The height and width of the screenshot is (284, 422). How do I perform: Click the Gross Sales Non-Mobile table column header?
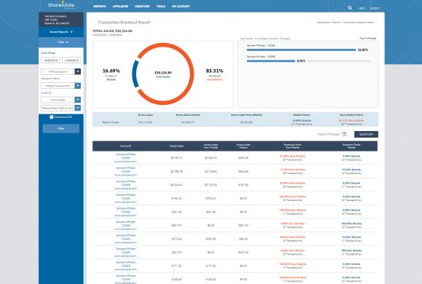coord(211,146)
